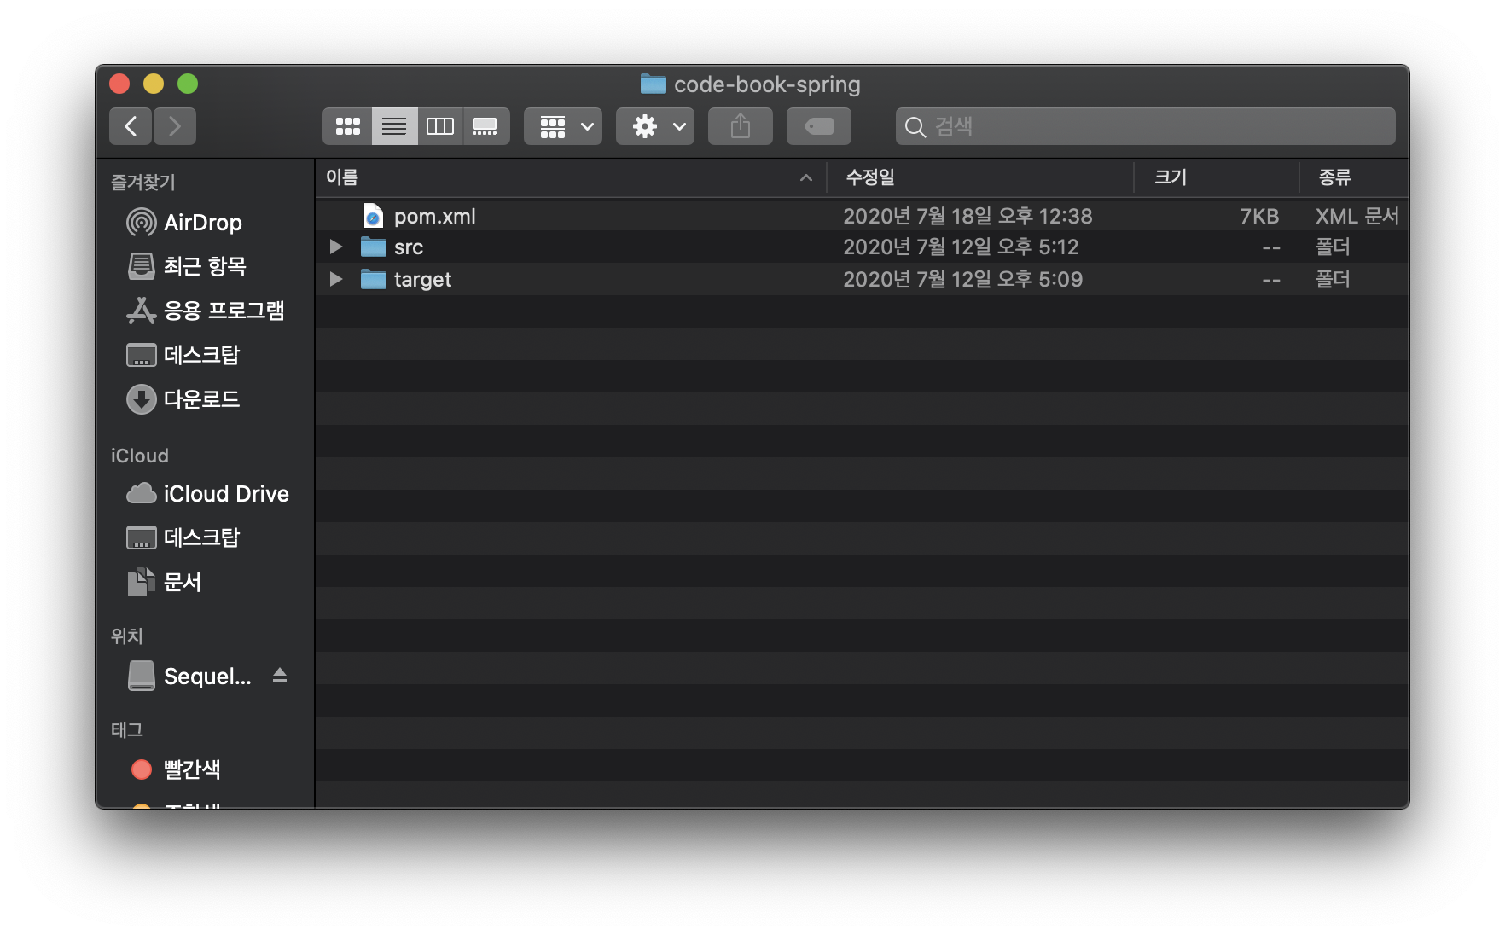Open the group-by arrangement dropdown
Image resolution: width=1505 pixels, height=935 pixels.
563,126
